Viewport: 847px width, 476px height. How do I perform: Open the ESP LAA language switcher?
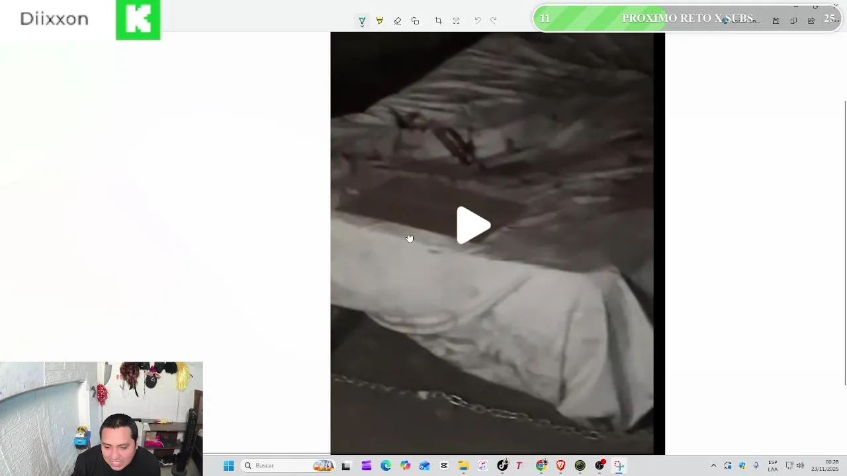point(773,465)
